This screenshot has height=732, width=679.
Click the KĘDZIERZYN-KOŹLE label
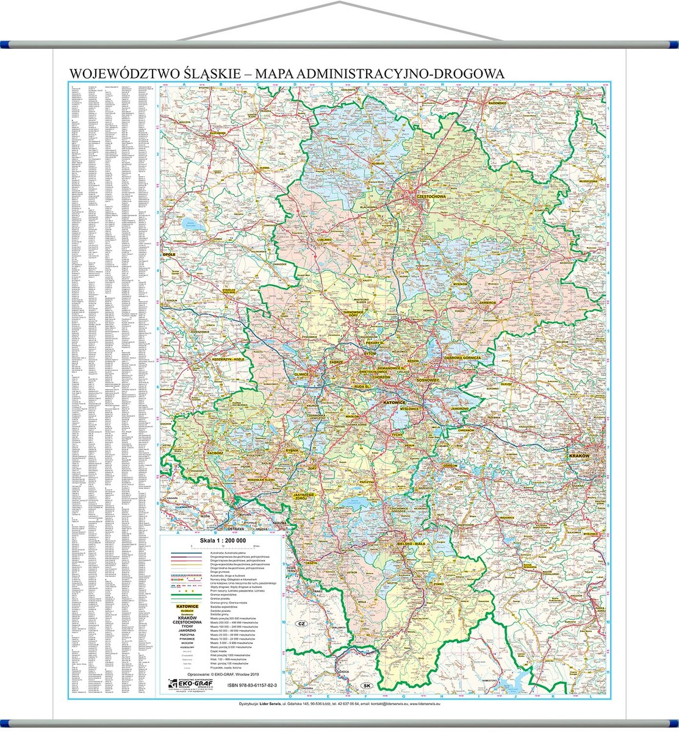pos(228,360)
